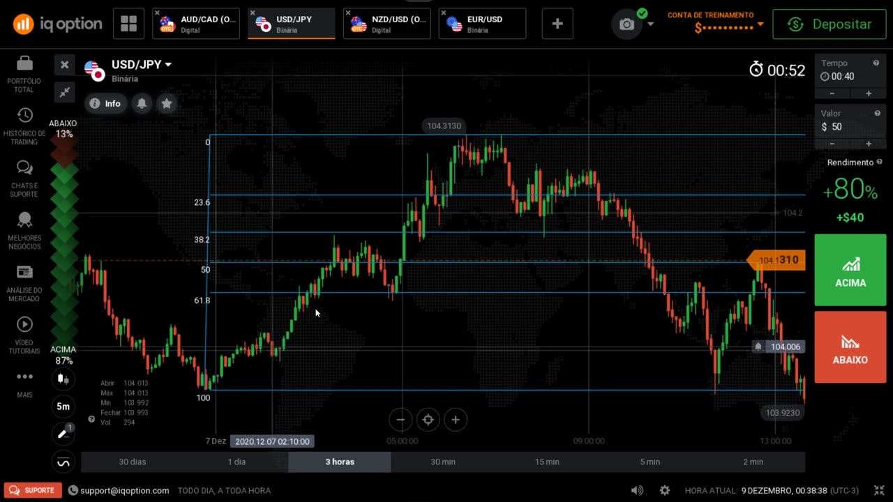Open the Mais sidebar menu
Viewport: 893px width, 502px height.
pos(24,383)
